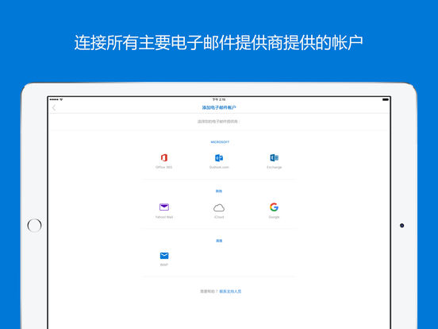
Task: Pick the Exchange provider icon
Action: pos(274,158)
